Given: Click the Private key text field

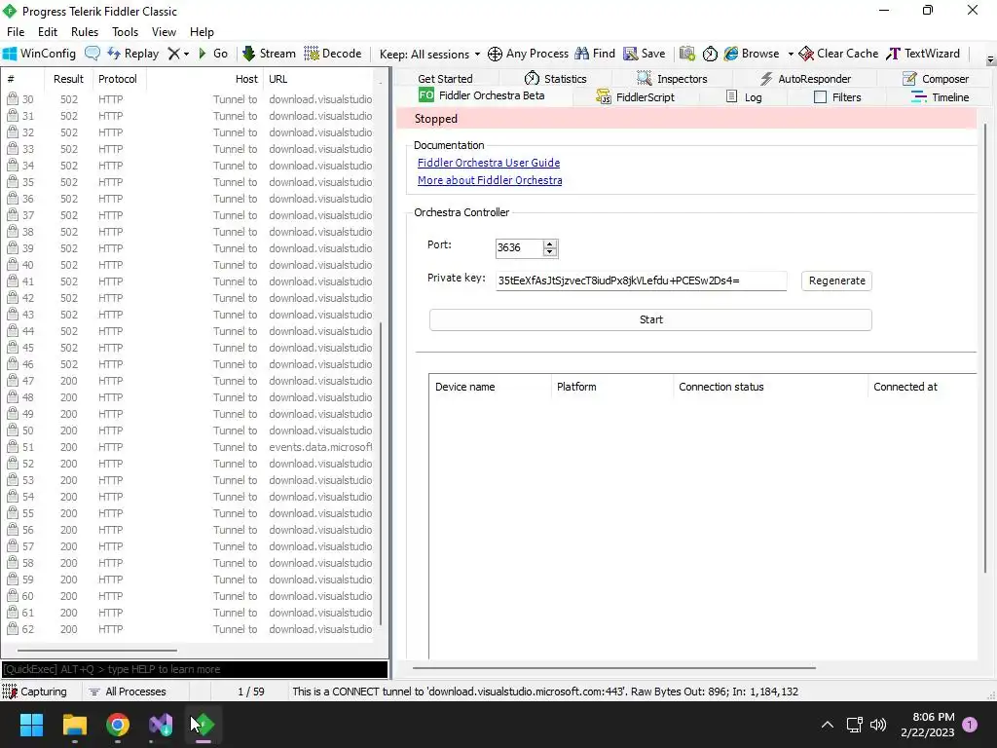Looking at the screenshot, I should pyautogui.click(x=641, y=280).
